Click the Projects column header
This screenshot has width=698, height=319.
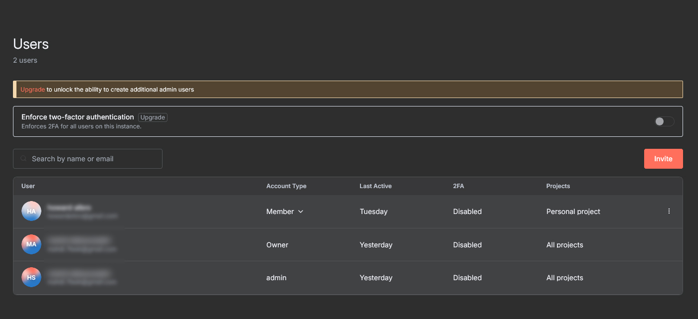click(558, 186)
